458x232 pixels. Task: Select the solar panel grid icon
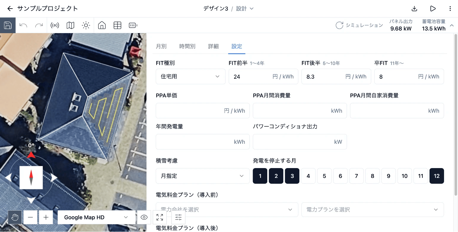tap(117, 25)
